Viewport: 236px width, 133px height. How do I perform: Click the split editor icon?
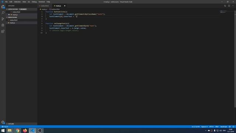(x=229, y=6)
